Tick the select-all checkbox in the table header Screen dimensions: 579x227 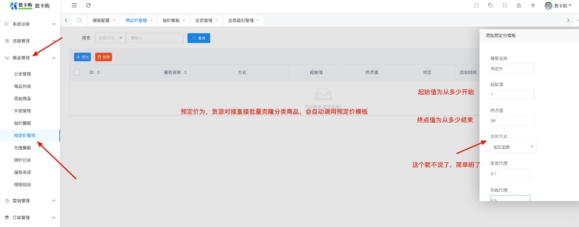[77, 72]
